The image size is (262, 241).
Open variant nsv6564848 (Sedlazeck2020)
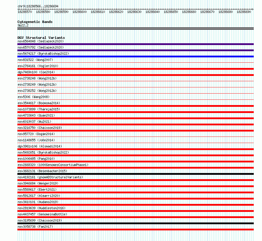tap(41, 41)
